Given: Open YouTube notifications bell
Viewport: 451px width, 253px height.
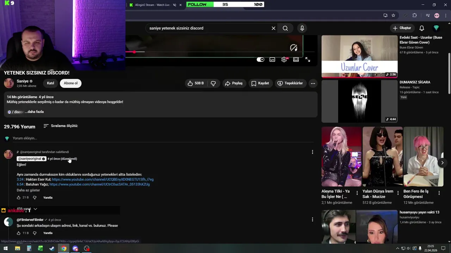Looking at the screenshot, I should 422,28.
